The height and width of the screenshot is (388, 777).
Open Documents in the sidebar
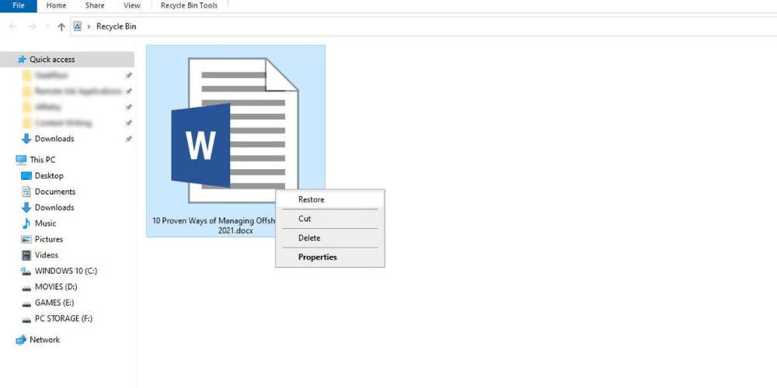click(x=55, y=192)
